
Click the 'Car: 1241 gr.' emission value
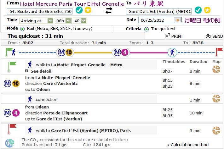pos(96,145)
